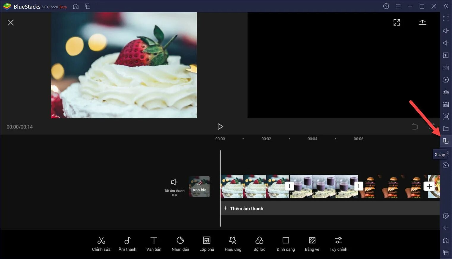This screenshot has height=259, width=452.
Task: Click the 00:06 mark on the timeline ruler
Action: click(358, 139)
